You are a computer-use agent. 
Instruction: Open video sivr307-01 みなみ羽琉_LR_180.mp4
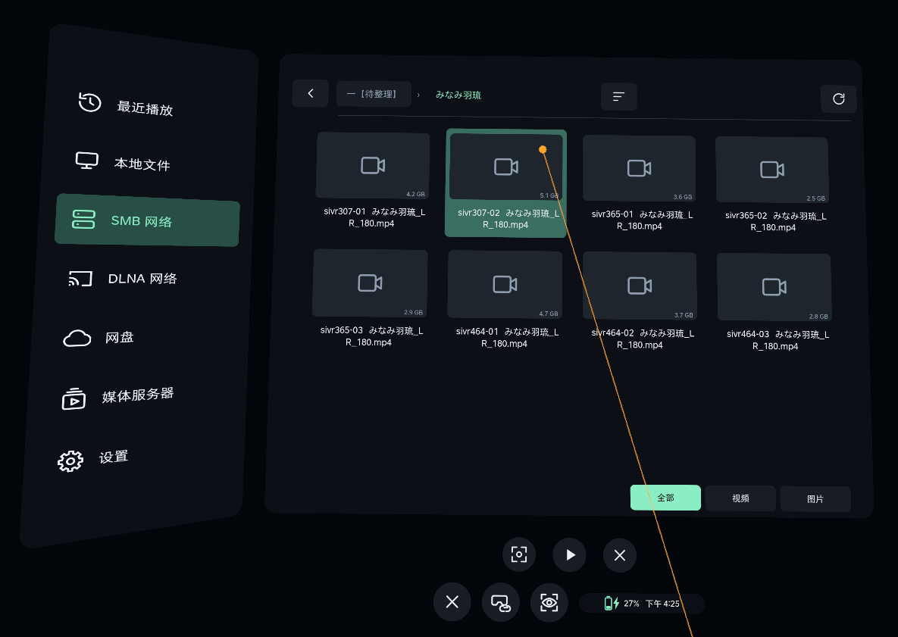[373, 181]
